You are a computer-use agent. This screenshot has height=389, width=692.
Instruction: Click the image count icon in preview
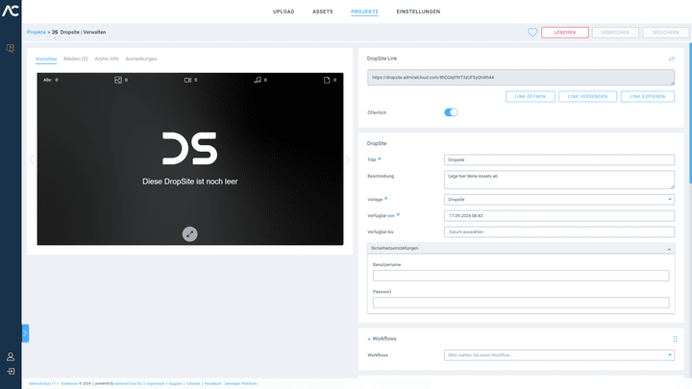click(x=117, y=80)
